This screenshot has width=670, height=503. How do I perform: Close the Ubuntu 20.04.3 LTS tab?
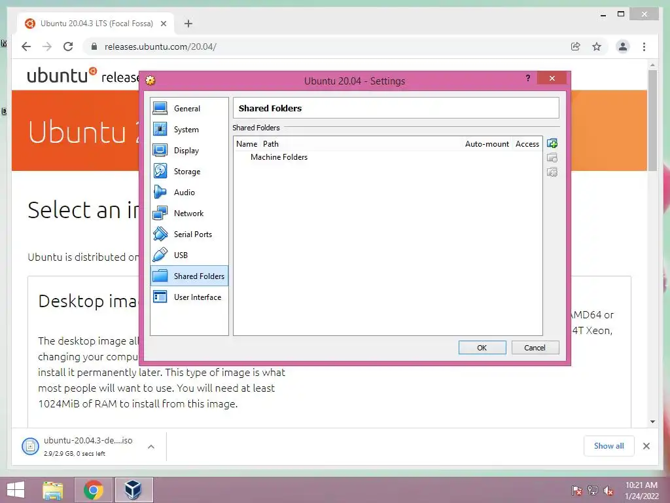coord(164,24)
